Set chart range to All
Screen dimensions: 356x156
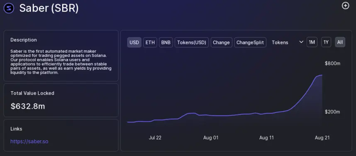pyautogui.click(x=340, y=42)
